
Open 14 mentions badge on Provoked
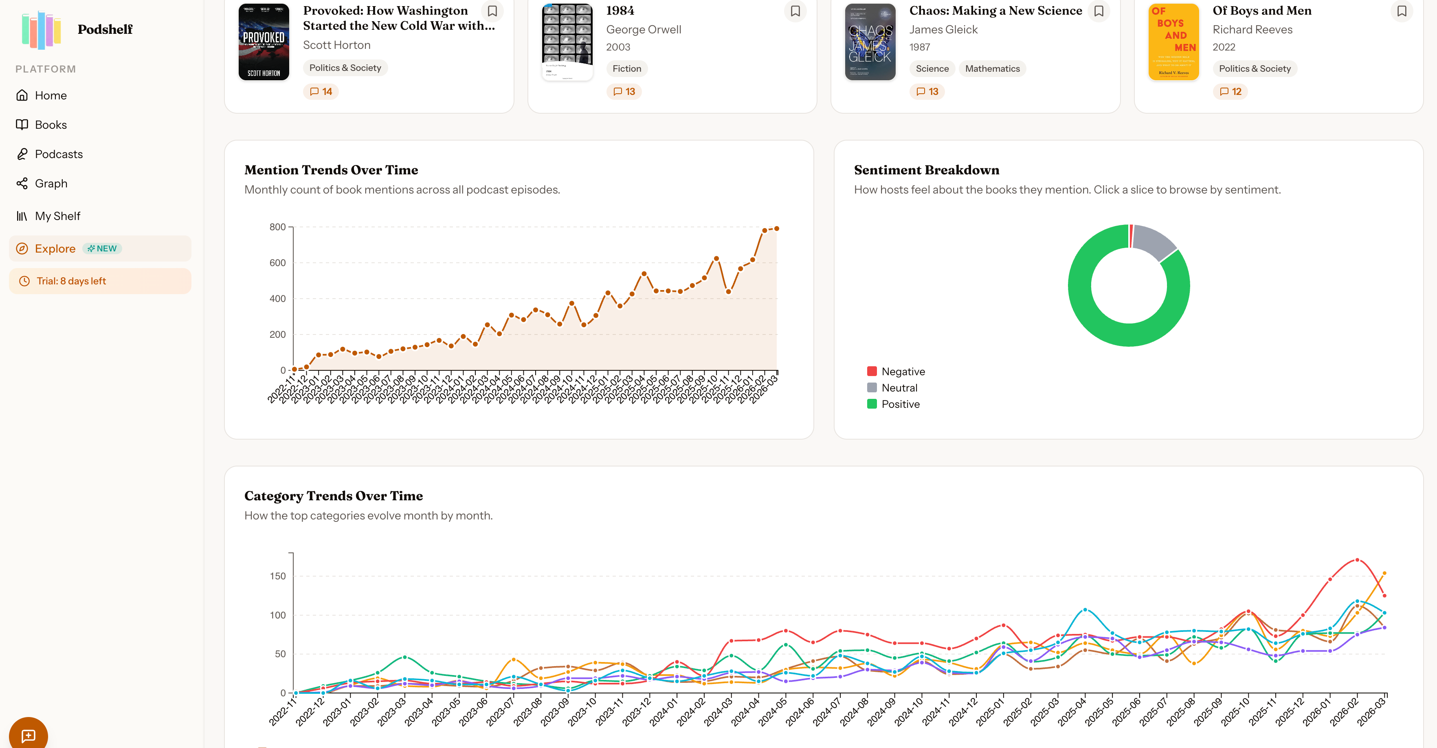coord(321,92)
